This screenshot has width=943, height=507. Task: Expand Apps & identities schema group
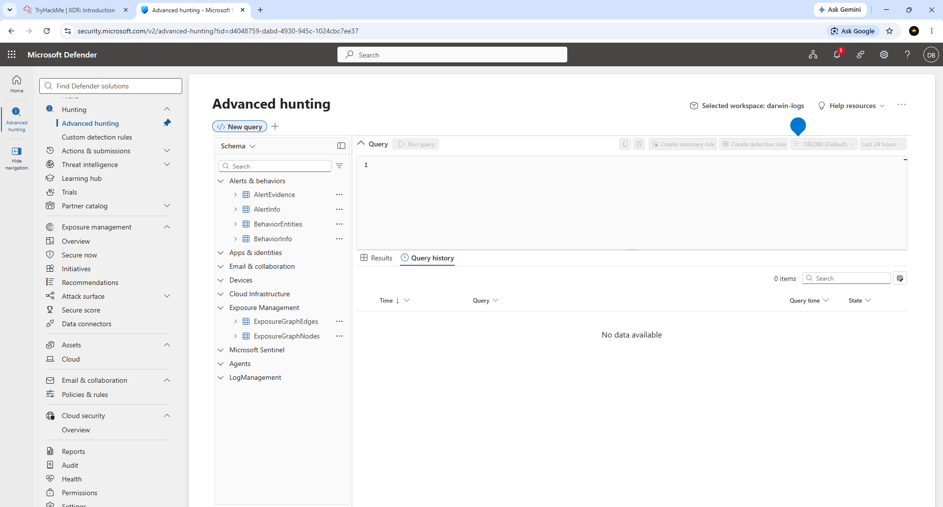click(221, 253)
